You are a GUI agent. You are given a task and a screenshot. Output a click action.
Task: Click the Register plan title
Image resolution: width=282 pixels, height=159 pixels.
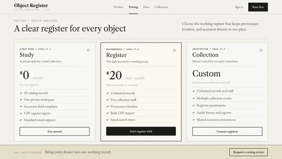pyautogui.click(x=116, y=55)
